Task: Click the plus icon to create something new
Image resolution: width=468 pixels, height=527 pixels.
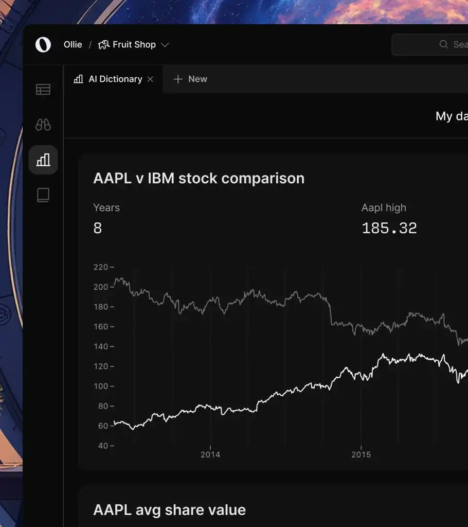Action: pyautogui.click(x=177, y=79)
